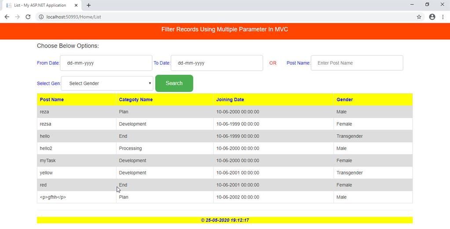Click the 'rezsa' post name cell
Image resolution: width=450 pixels, height=229 pixels.
pyautogui.click(x=76, y=124)
